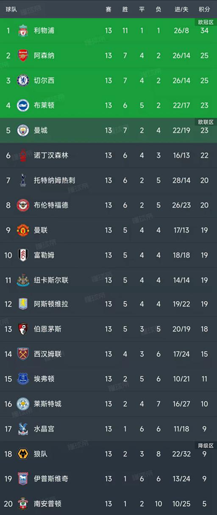
Task: Open the Manchester City badge
Action: click(23, 130)
